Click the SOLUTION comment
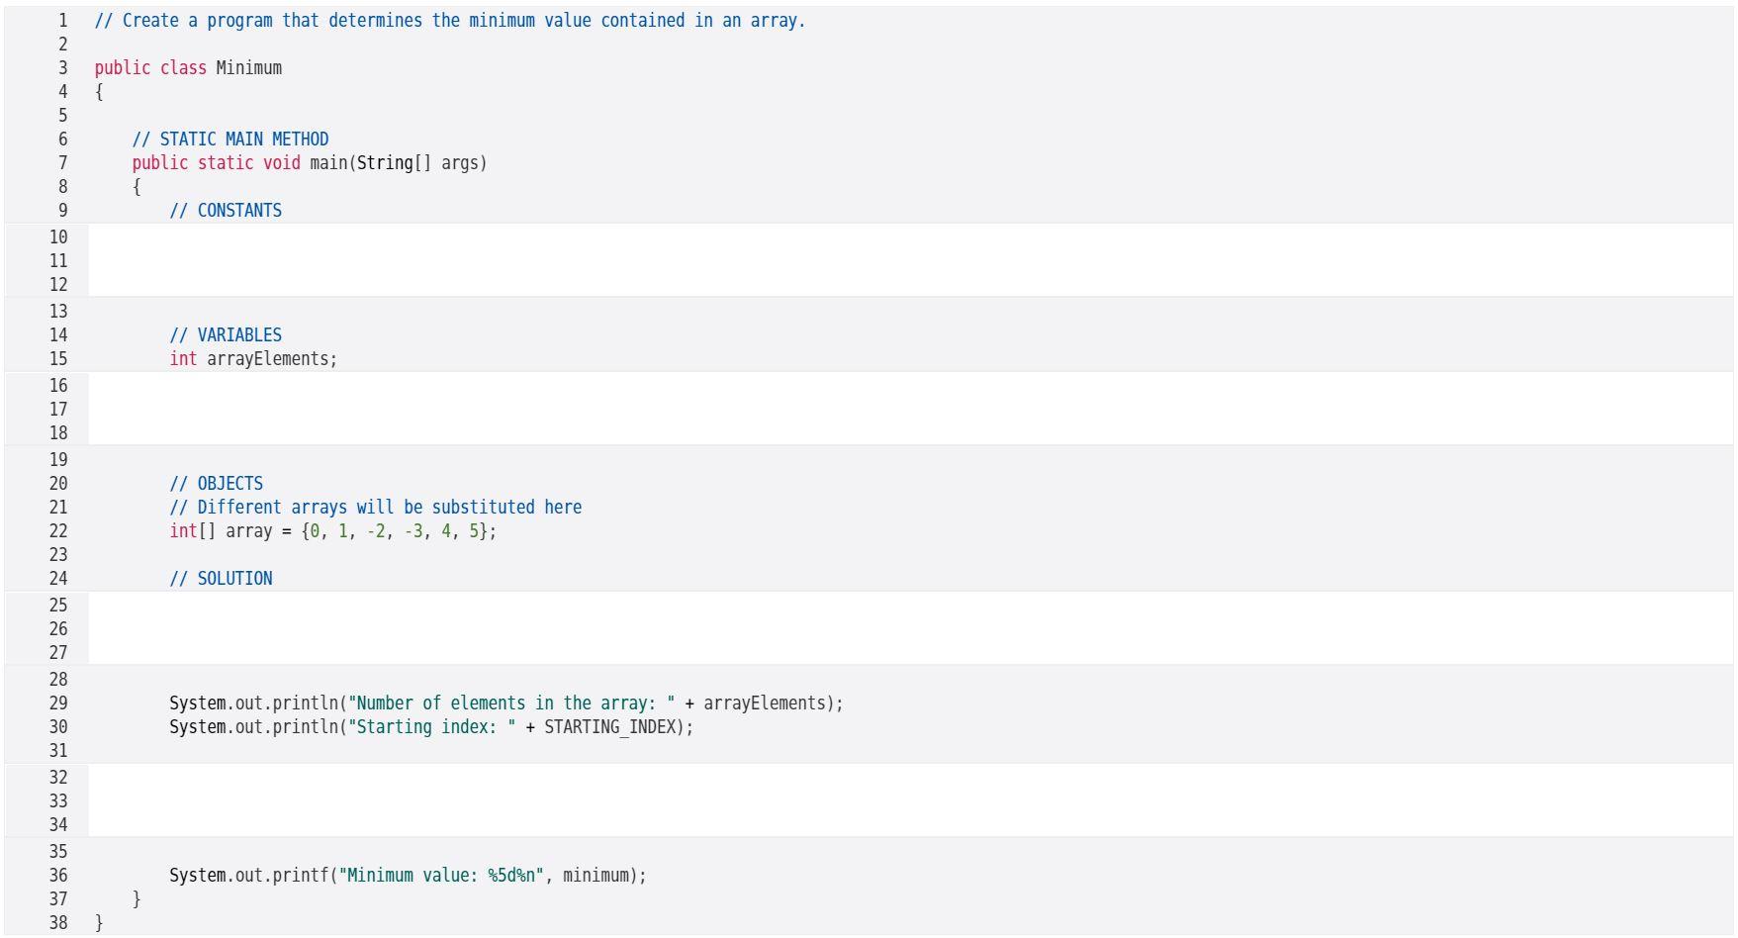 [x=222, y=578]
